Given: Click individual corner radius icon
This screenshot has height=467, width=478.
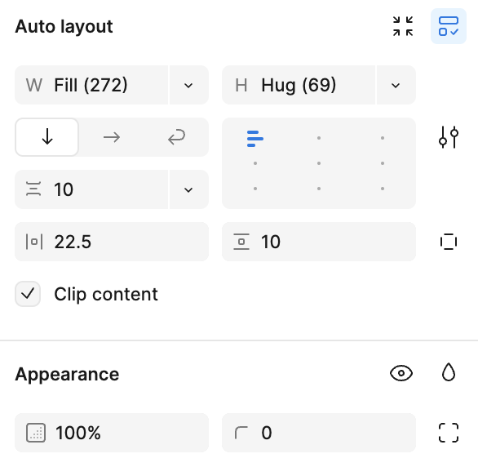Looking at the screenshot, I should coord(449,433).
